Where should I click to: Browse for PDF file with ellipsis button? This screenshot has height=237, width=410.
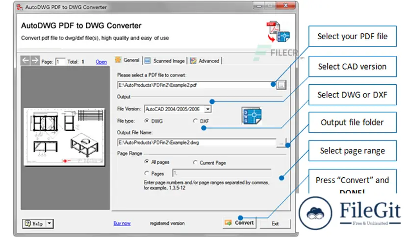pyautogui.click(x=281, y=85)
